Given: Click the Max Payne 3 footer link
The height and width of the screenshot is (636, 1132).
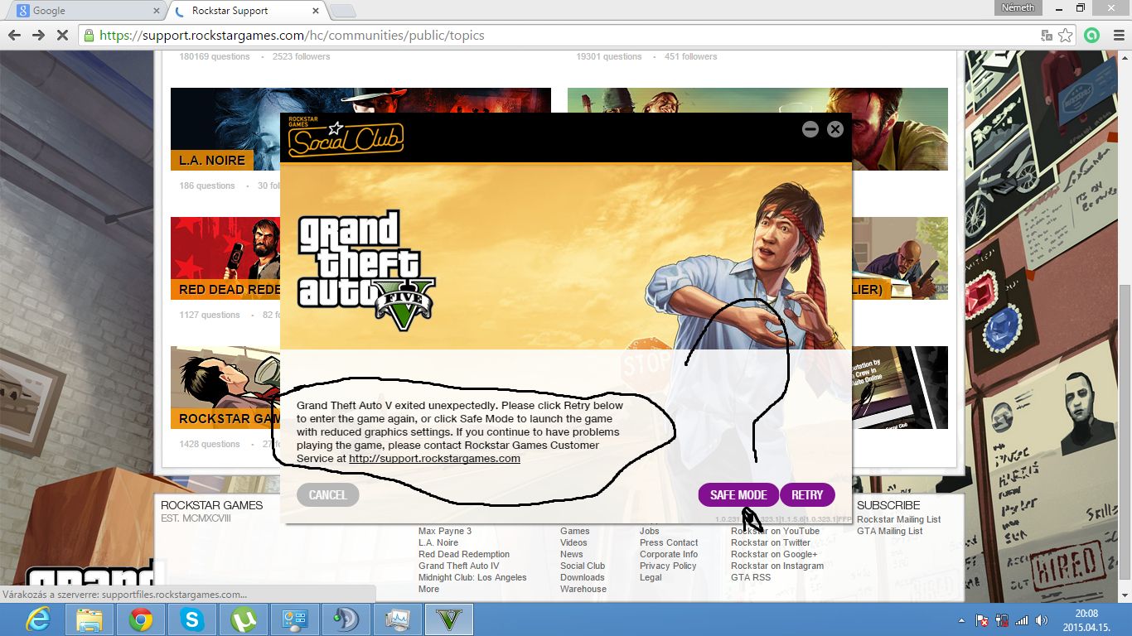Looking at the screenshot, I should (445, 531).
